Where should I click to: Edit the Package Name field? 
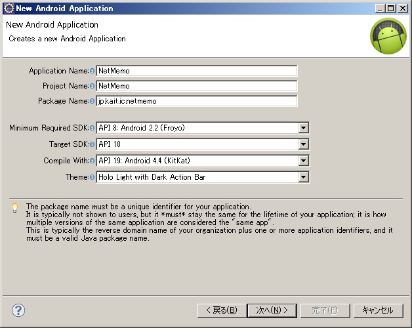pyautogui.click(x=197, y=101)
